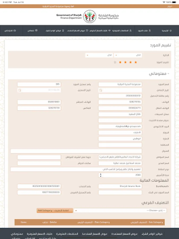This screenshot has width=179, height=239.
Task: Click the Items table column header
Action: (x=23, y=222)
